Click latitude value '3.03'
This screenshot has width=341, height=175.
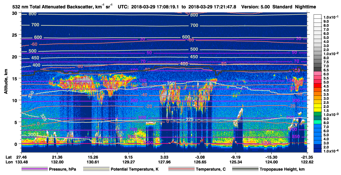(164, 157)
